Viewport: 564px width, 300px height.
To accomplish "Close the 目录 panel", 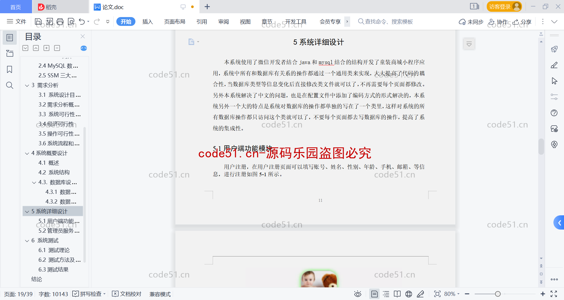I will click(83, 36).
